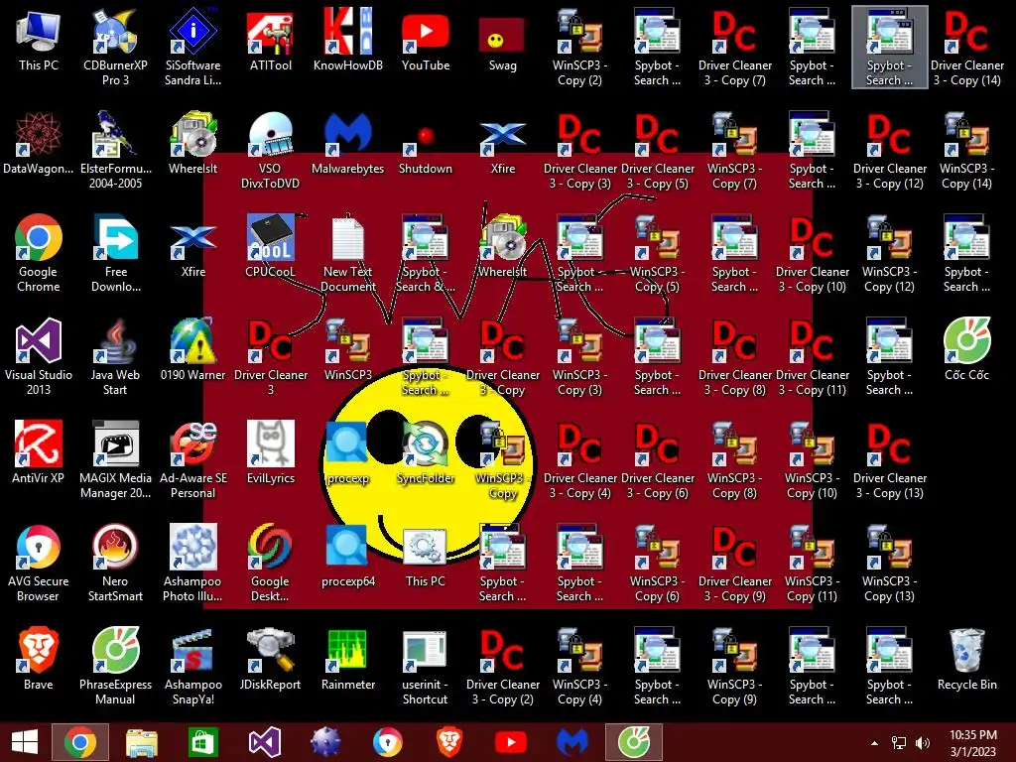Screen dimensions: 1016x762
Task: Open ElsterFormular 2004-2005 desktop icon
Action: pos(115,151)
